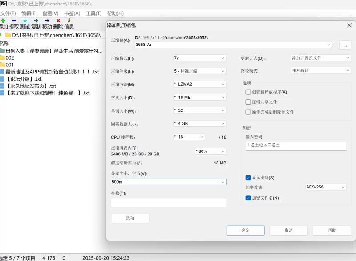Click the 测试 (Test) toolbar icon
Screen dimensions: 356x261
point(25,20)
